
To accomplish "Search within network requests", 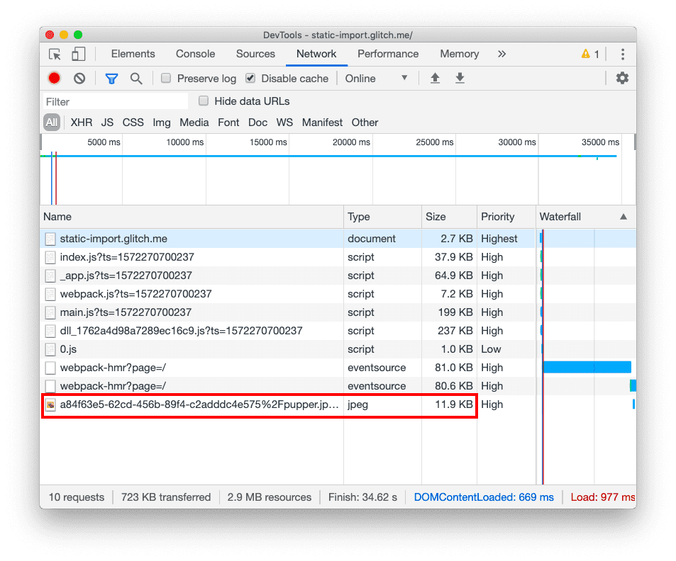I will click(x=136, y=78).
